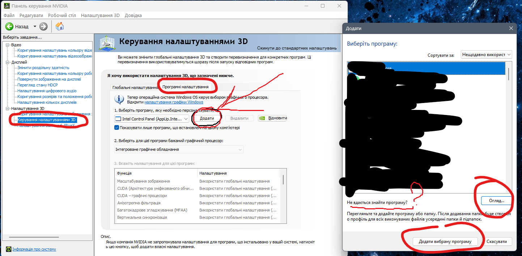Select Коригування розмірів та положення item
Screen dimensions: 522x256
[55, 97]
